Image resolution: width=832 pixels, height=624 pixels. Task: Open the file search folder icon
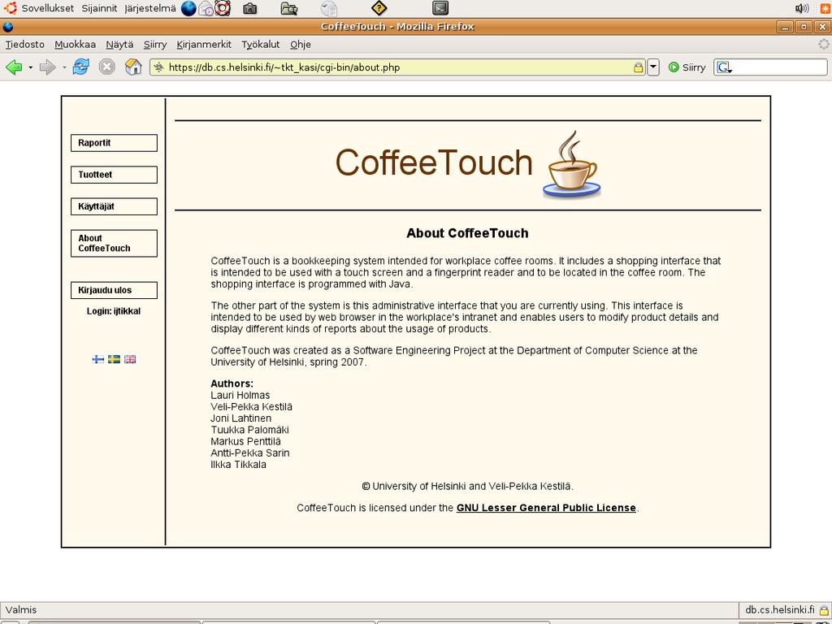pos(288,8)
